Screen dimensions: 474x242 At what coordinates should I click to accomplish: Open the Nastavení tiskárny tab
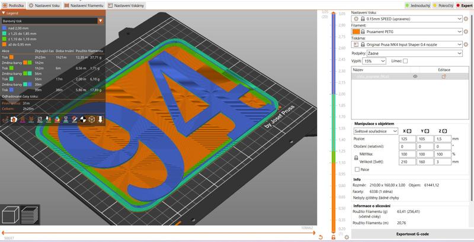tap(126, 5)
